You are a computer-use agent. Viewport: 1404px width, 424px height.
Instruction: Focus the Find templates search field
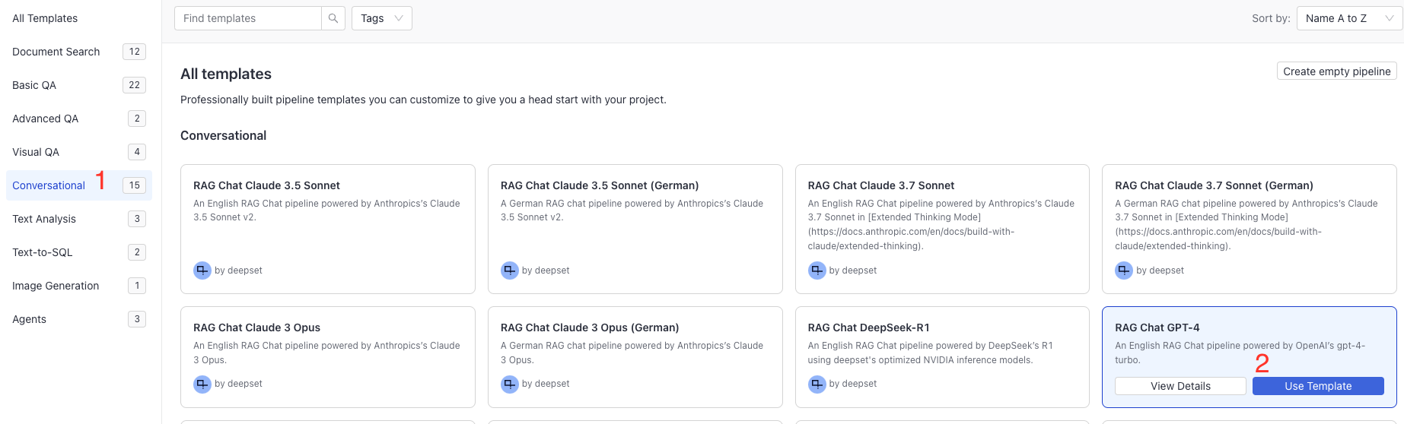(248, 18)
